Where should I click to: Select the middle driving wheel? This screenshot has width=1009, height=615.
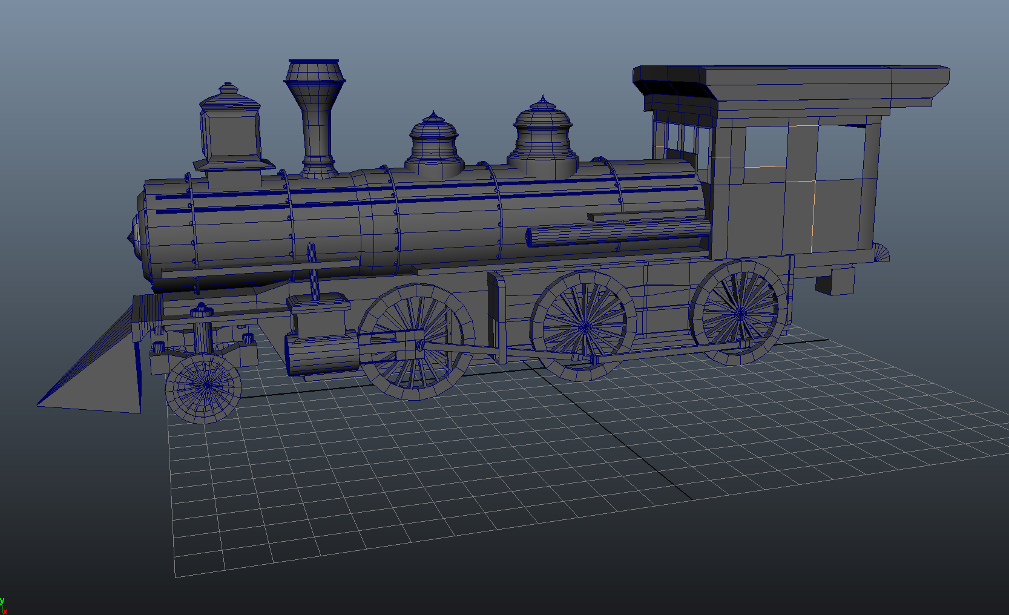point(584,326)
